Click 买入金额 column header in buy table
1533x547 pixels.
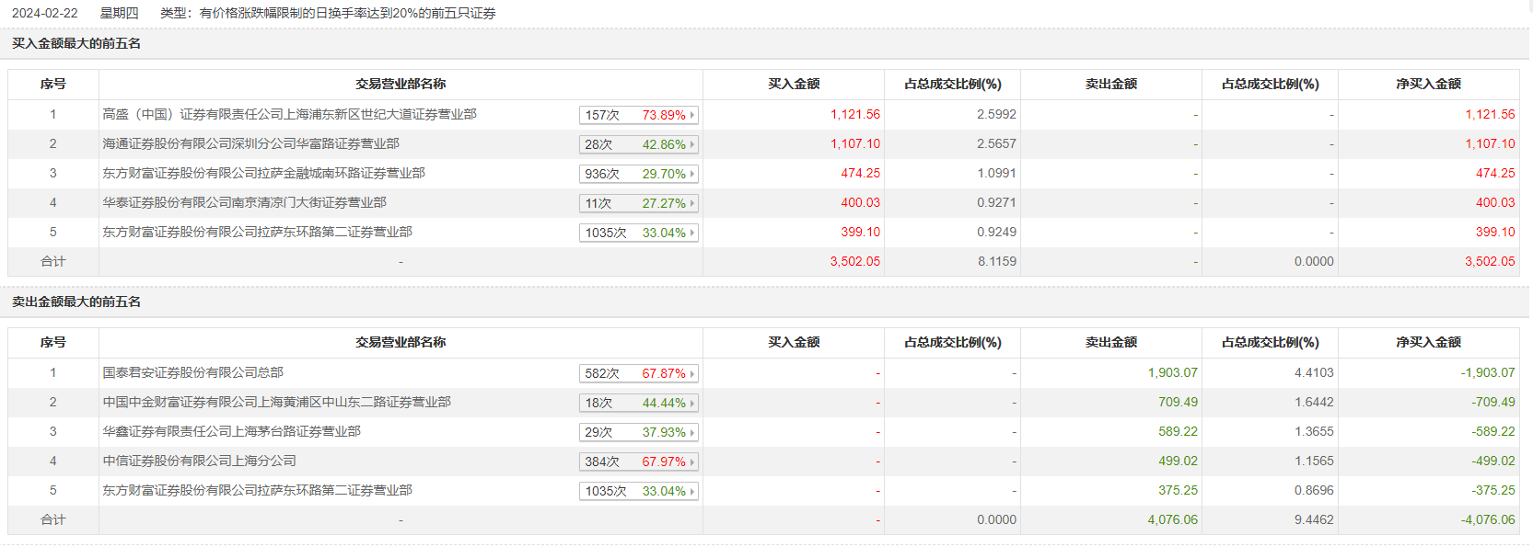click(x=794, y=84)
